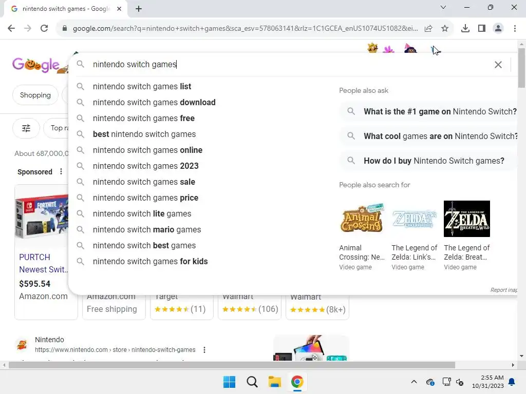The width and height of the screenshot is (526, 394).
Task: Click the Google Halloween logo
Action: pyautogui.click(x=37, y=65)
